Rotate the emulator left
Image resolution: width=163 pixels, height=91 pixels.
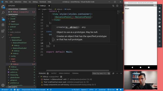tap(160, 19)
